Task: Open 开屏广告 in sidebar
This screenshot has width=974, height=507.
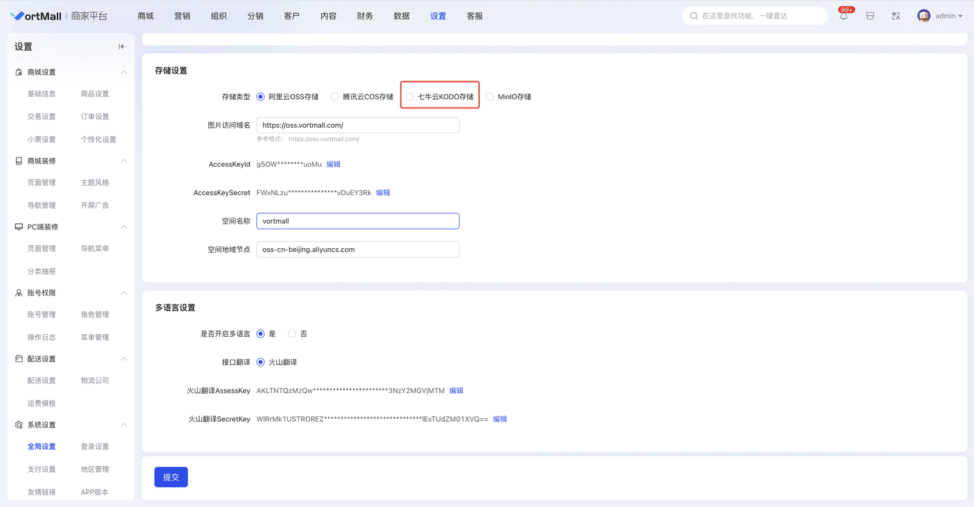Action: point(95,206)
